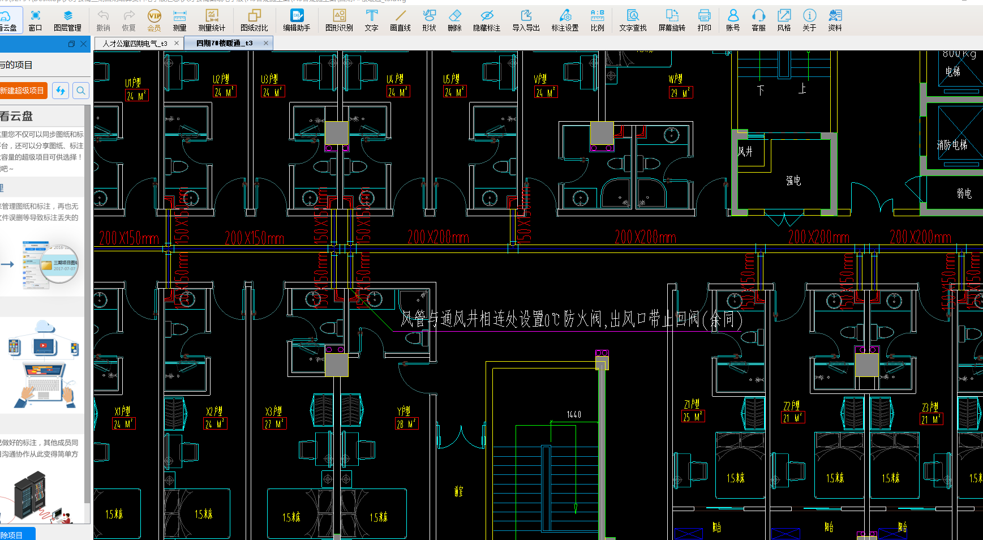Click the 除项目 button at panel bottom
Image resolution: width=983 pixels, height=540 pixels.
click(17, 534)
